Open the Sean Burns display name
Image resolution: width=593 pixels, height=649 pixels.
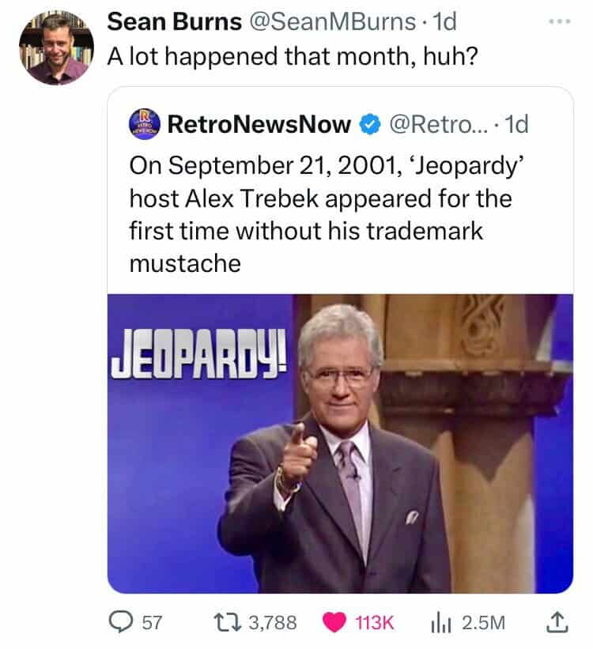[x=174, y=21]
